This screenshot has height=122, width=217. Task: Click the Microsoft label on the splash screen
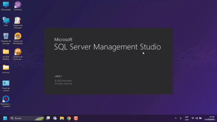[x=63, y=40]
